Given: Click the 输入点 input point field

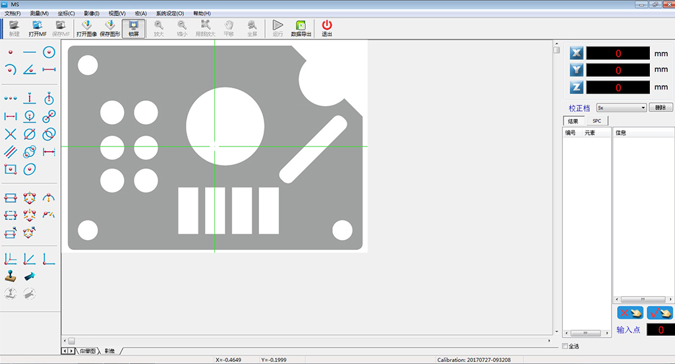Looking at the screenshot, I should pyautogui.click(x=660, y=330).
